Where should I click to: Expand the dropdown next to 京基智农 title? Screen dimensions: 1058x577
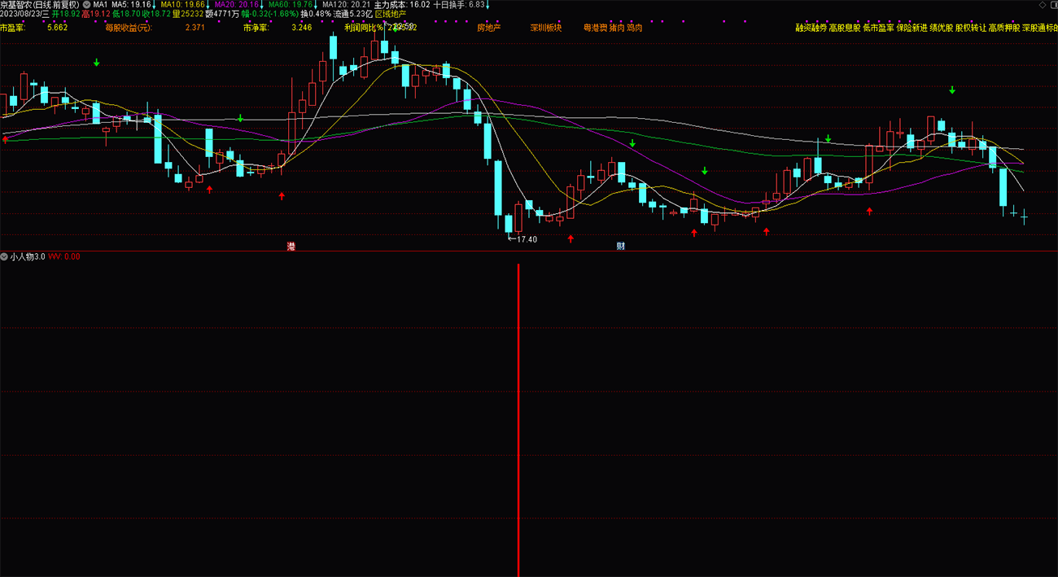point(87,4)
